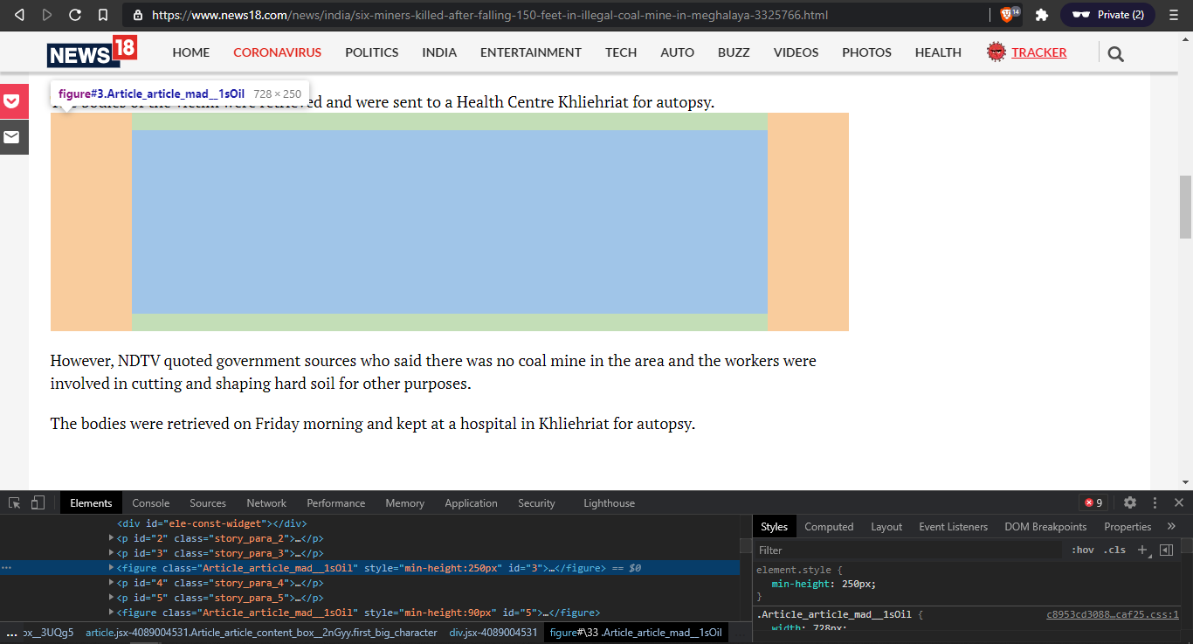Switch to the Console tab
Screen dimensions: 1193x644
tap(151, 503)
